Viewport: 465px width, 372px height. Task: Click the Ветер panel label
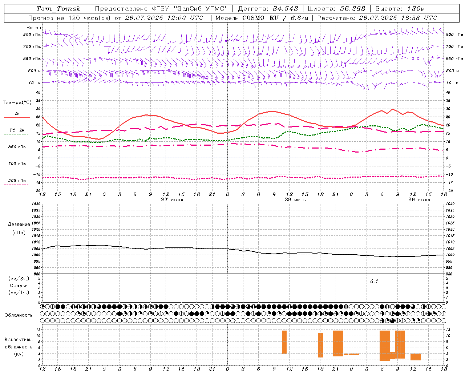tap(33, 28)
